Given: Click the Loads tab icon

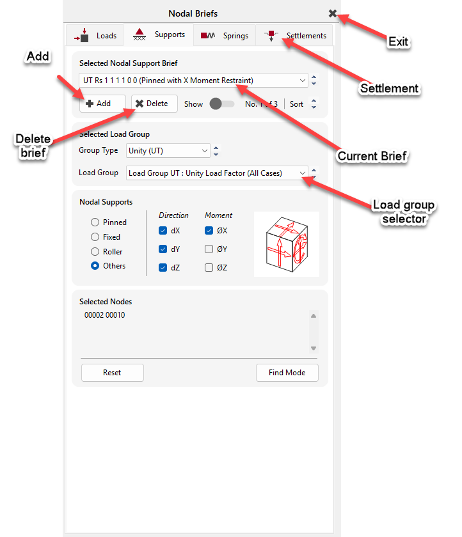Looking at the screenshot, I should tap(81, 36).
